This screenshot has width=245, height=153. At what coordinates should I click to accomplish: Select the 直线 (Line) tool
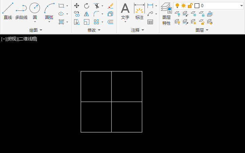(7, 11)
